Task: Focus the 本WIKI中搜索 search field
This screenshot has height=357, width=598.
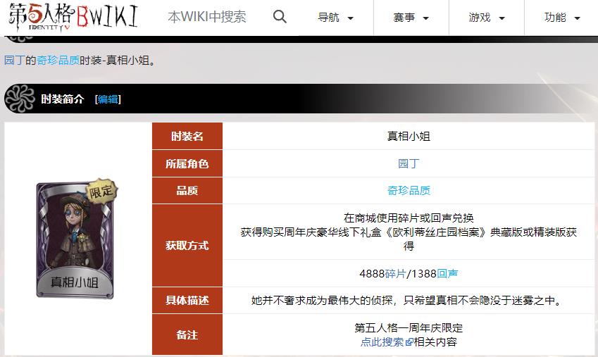Action: pos(207,17)
